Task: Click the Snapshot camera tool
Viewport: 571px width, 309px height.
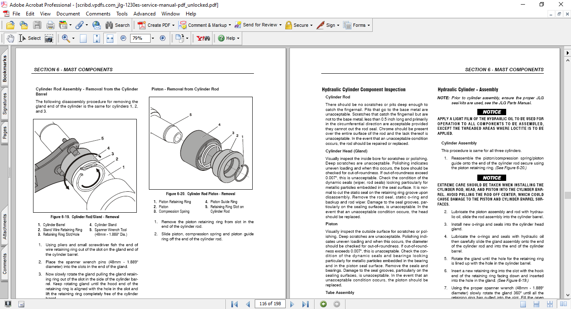Action: [49, 38]
